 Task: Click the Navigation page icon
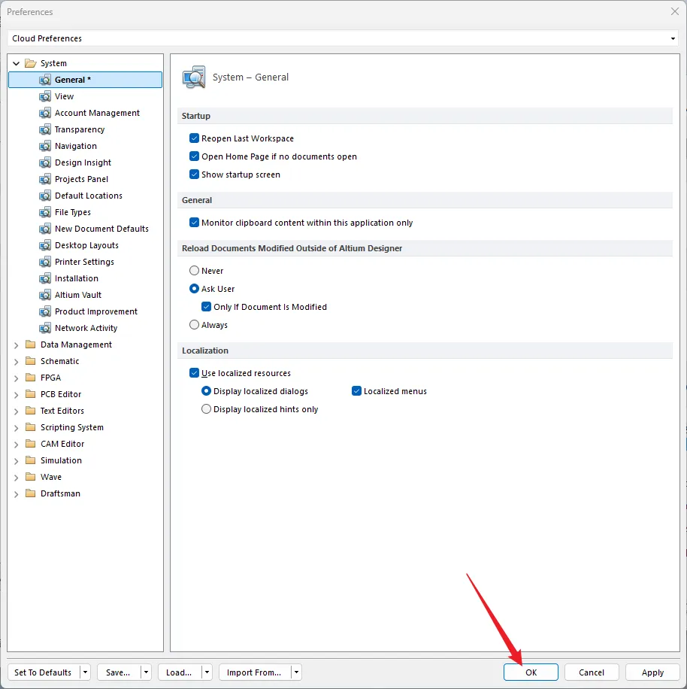tap(45, 146)
